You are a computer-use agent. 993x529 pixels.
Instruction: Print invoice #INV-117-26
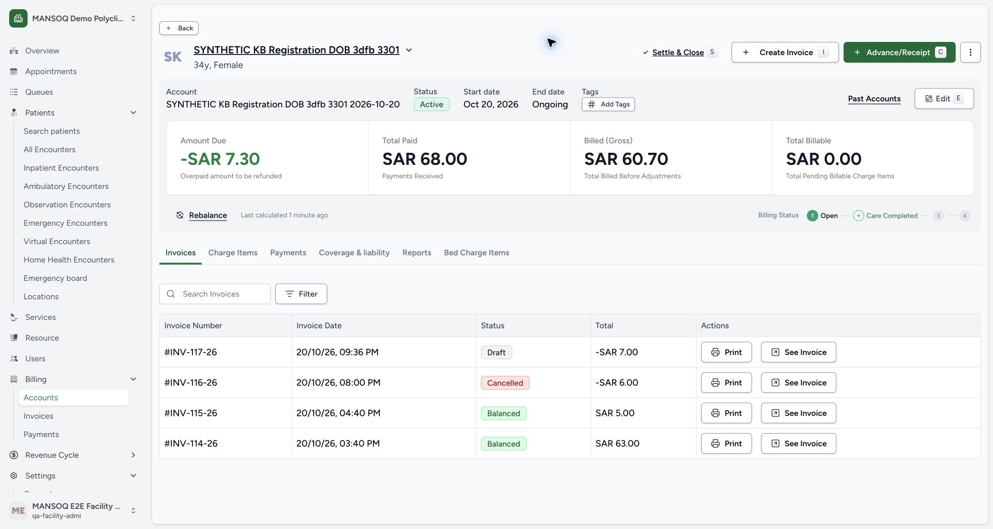tap(726, 352)
